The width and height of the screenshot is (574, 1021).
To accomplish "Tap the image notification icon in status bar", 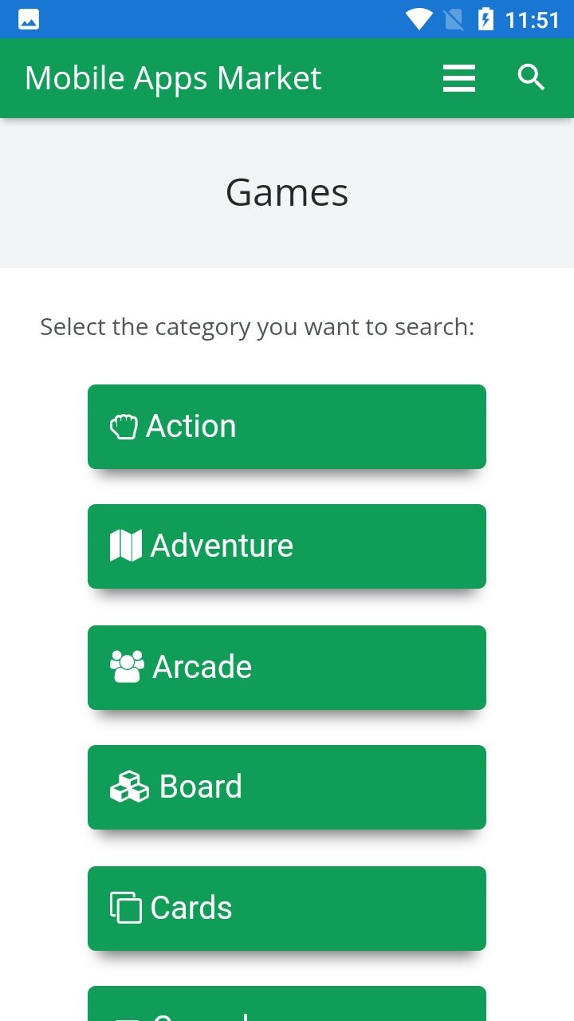I will click(x=29, y=19).
